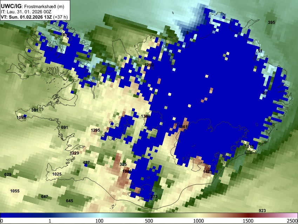The width and height of the screenshot is (298, 224).
Task: Click the legend label 2500
Action: [x=293, y=221]
